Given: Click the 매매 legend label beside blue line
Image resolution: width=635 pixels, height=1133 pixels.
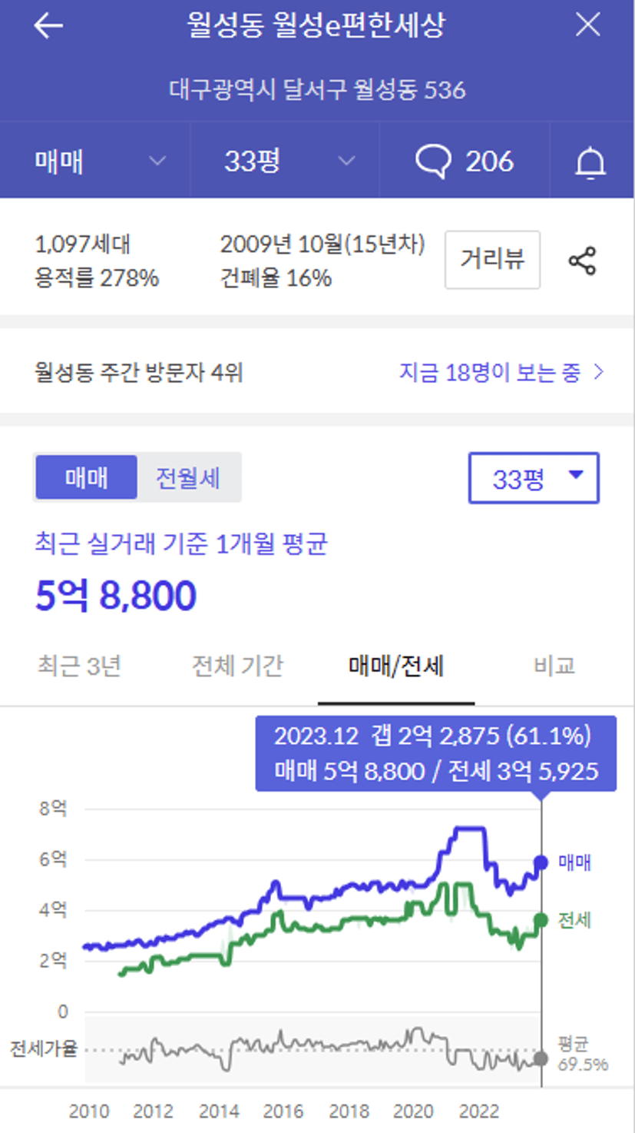Looking at the screenshot, I should pyautogui.click(x=574, y=862).
